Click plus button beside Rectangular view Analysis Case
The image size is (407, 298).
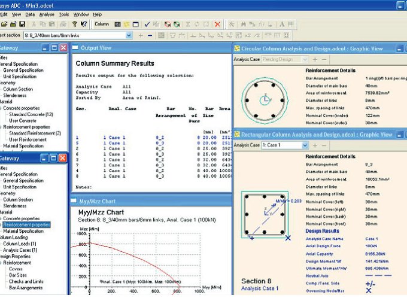pyautogui.click(x=315, y=145)
